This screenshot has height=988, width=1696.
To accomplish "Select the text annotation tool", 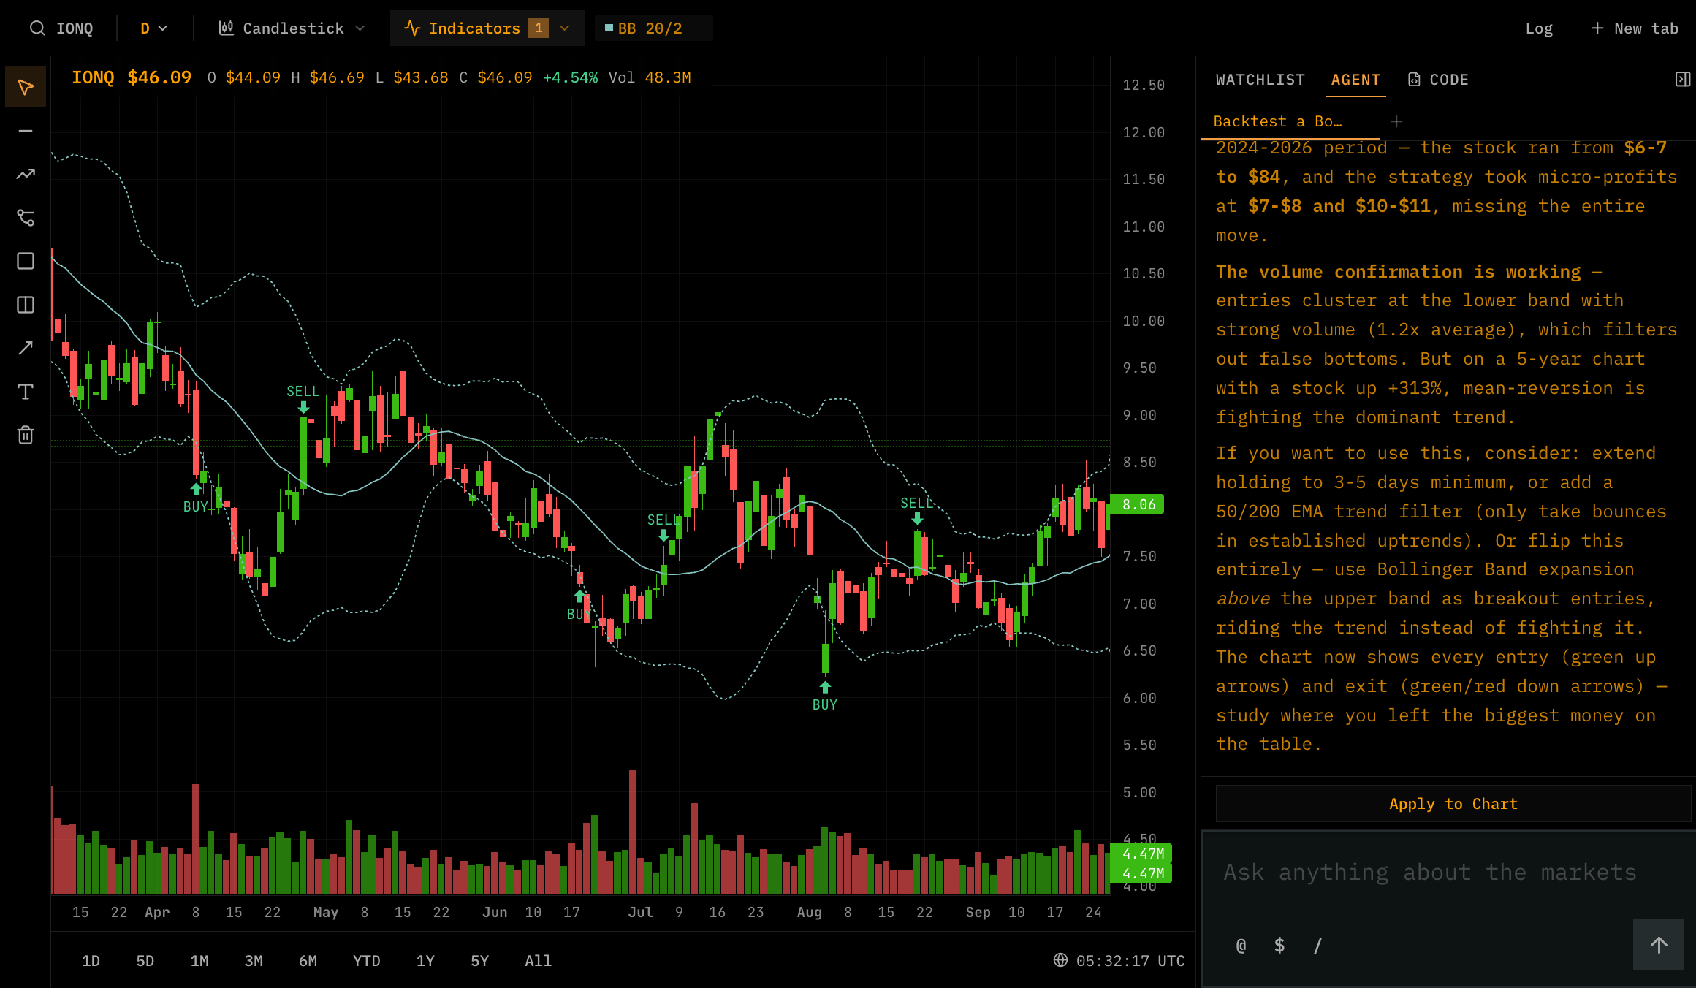I will (26, 392).
